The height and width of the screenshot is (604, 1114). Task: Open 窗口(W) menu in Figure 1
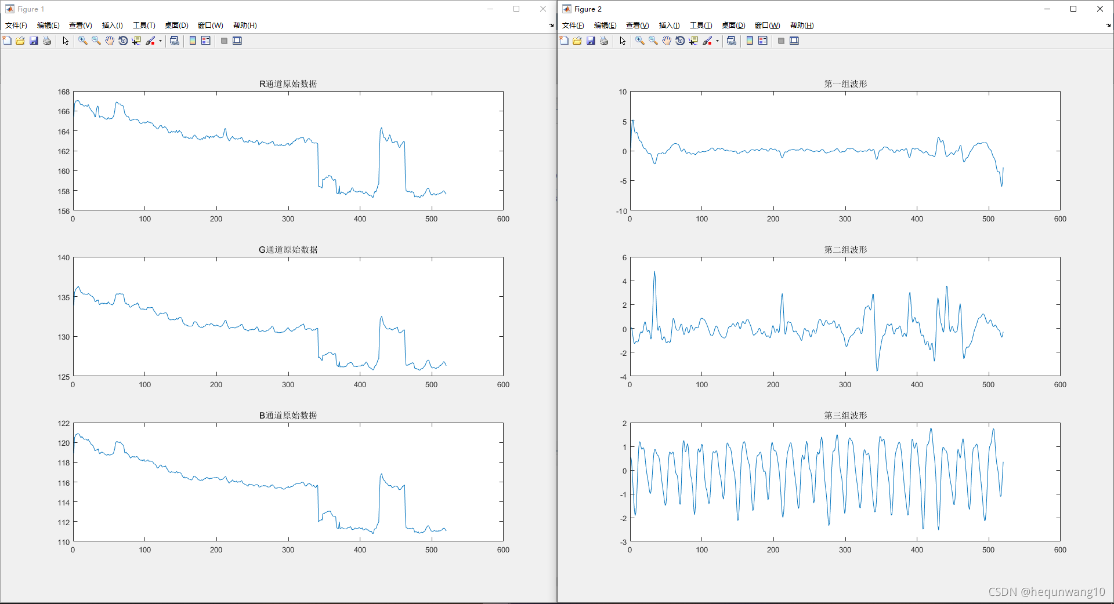click(x=211, y=26)
